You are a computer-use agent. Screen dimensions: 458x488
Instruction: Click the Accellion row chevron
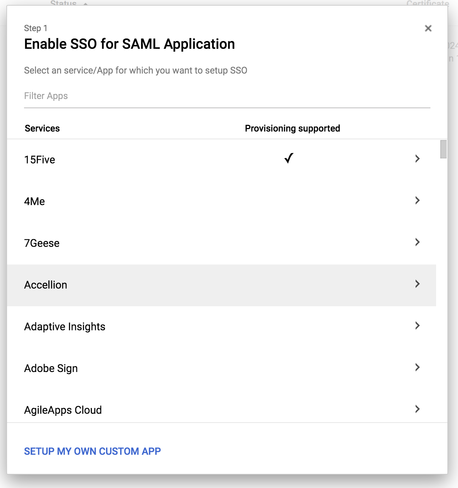[x=417, y=284]
